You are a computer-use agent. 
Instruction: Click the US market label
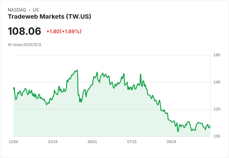pyautogui.click(x=36, y=10)
